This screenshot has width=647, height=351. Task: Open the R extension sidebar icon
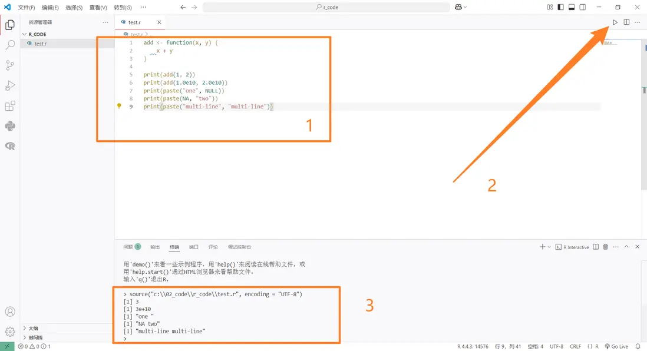10,146
